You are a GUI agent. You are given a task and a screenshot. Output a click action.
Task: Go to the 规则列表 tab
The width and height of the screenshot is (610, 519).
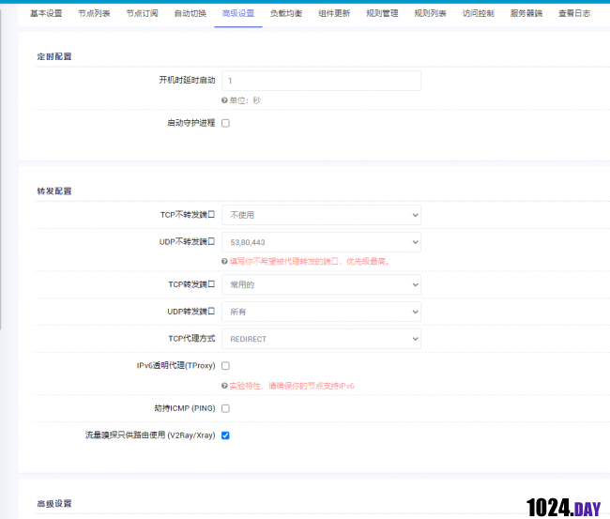pos(430,14)
